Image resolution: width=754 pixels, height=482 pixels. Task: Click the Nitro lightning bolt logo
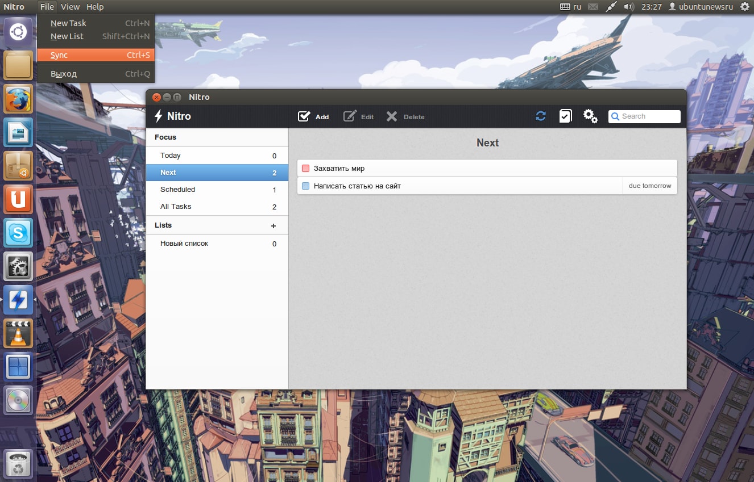coord(159,116)
